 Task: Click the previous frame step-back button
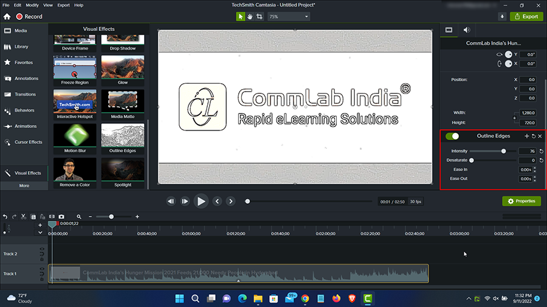[x=171, y=201]
